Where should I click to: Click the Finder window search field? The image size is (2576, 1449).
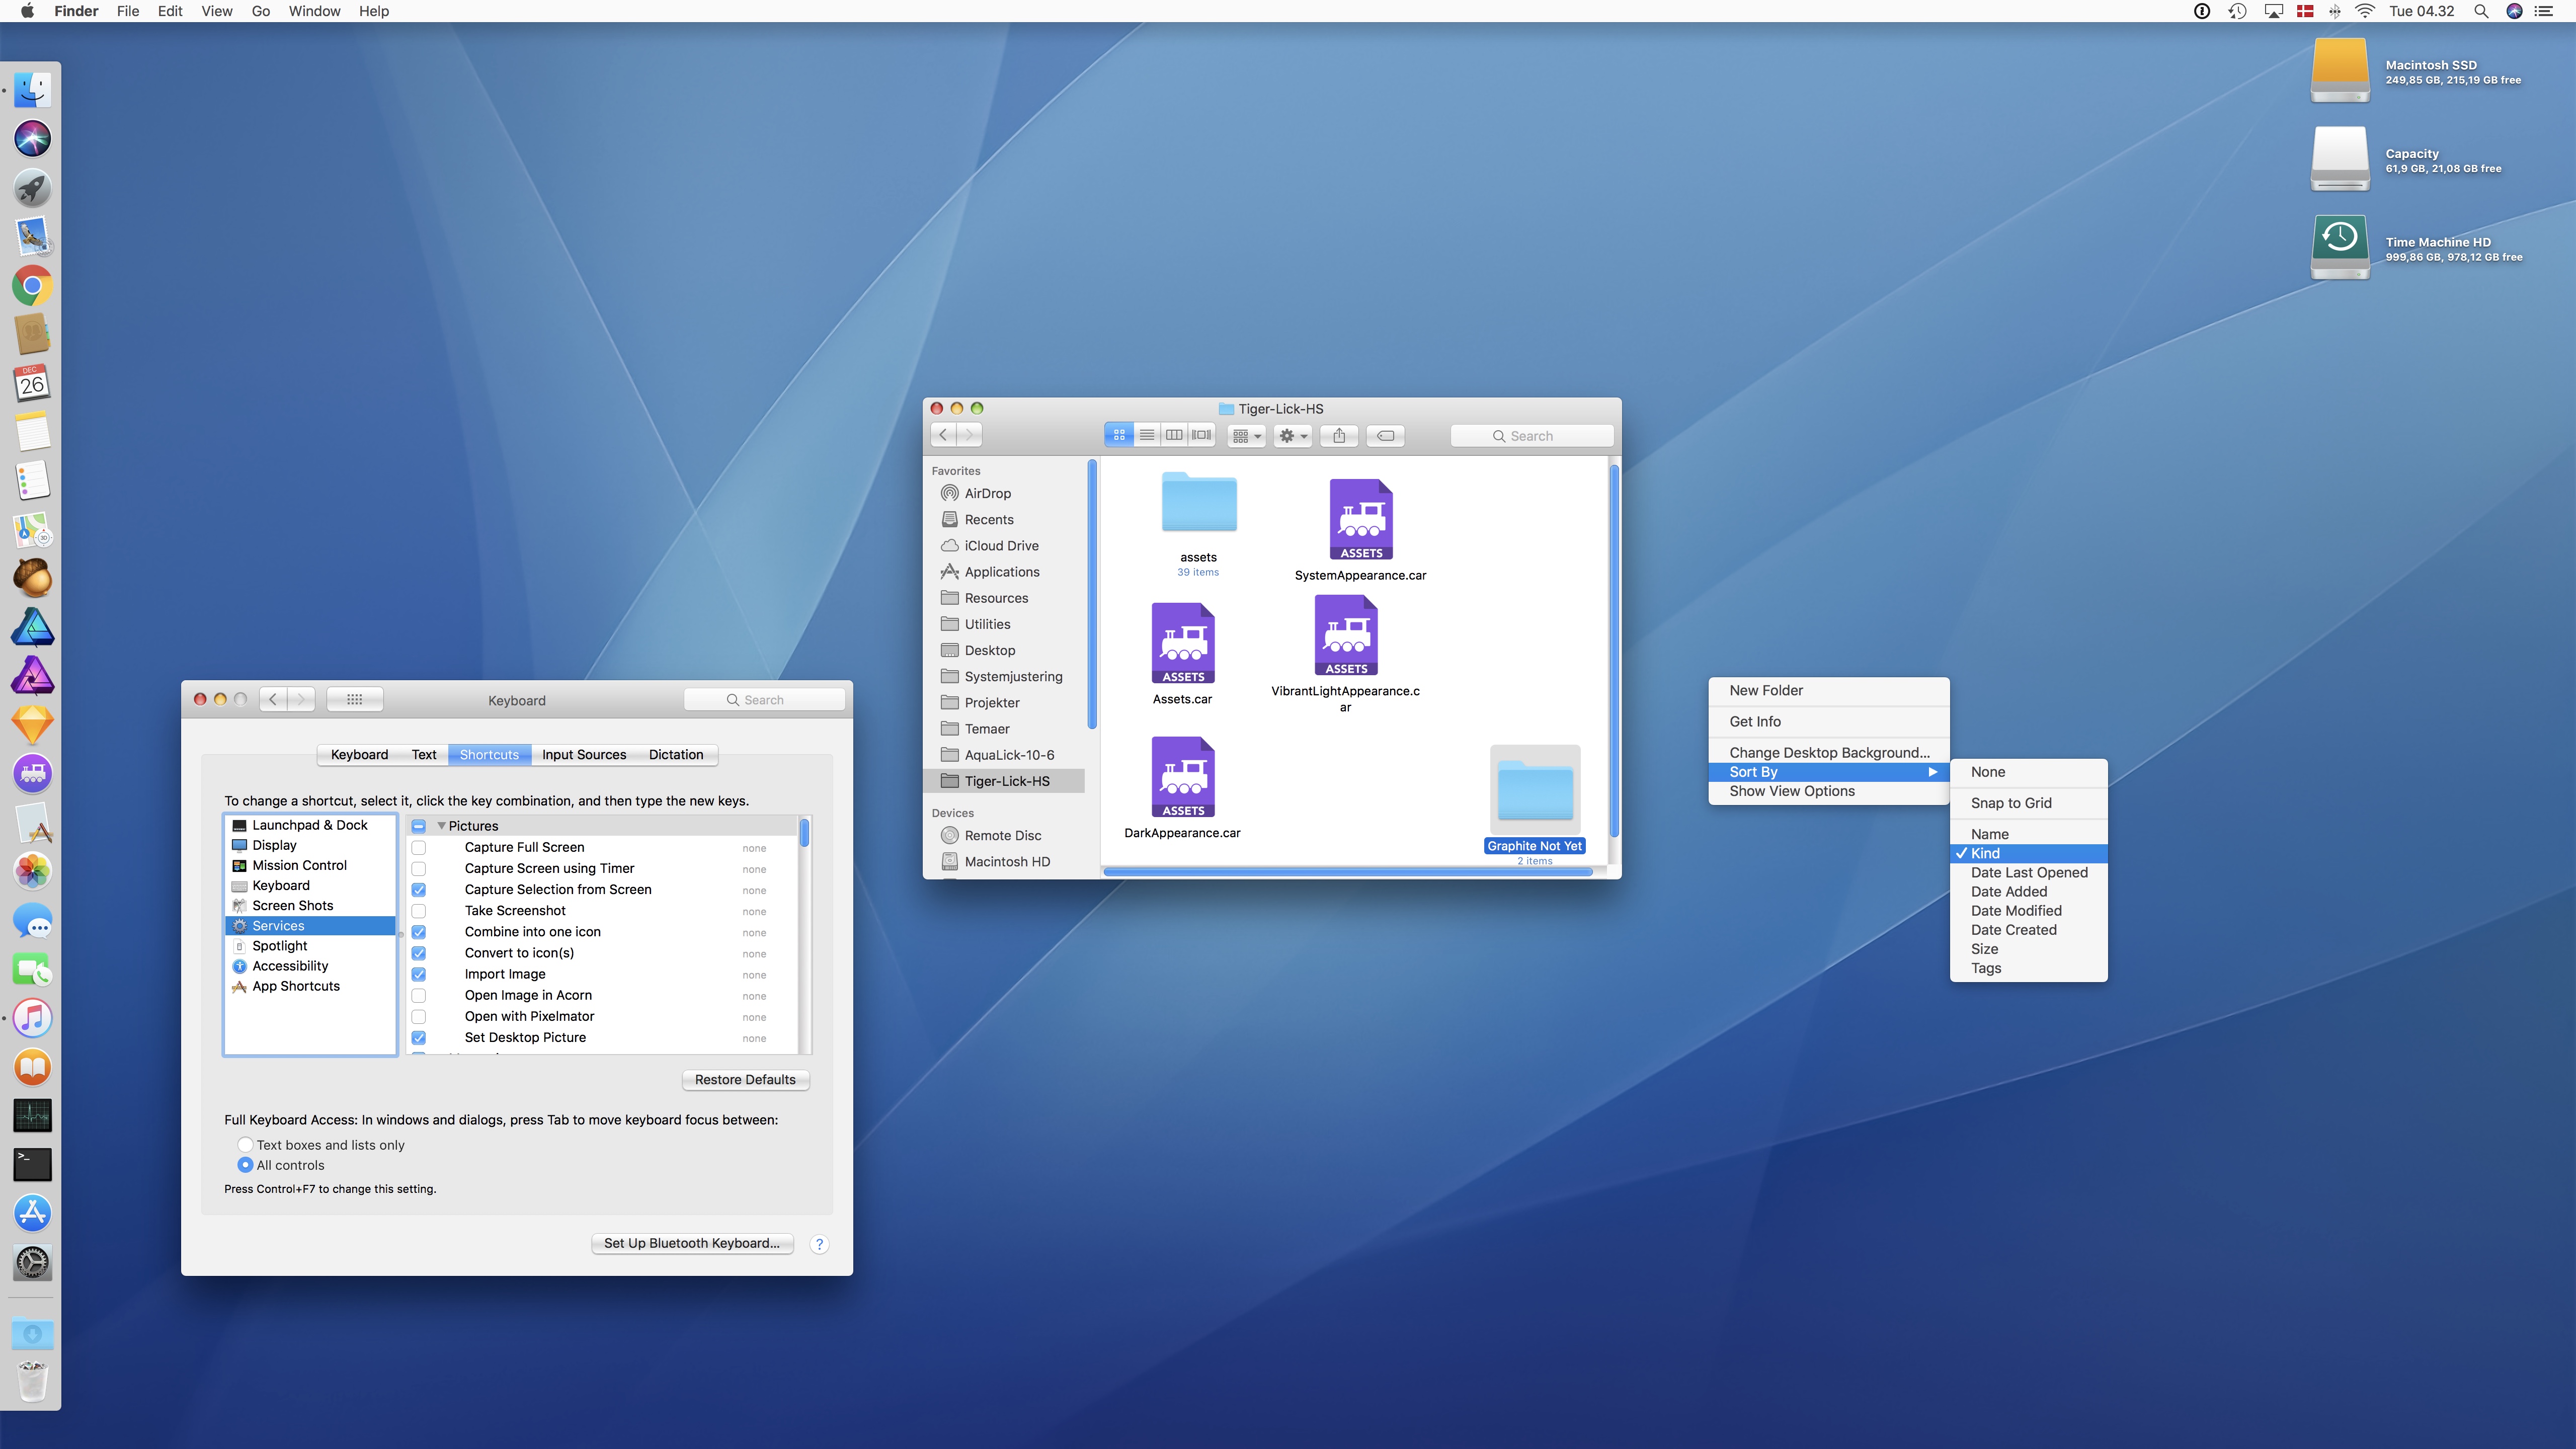coord(1531,435)
